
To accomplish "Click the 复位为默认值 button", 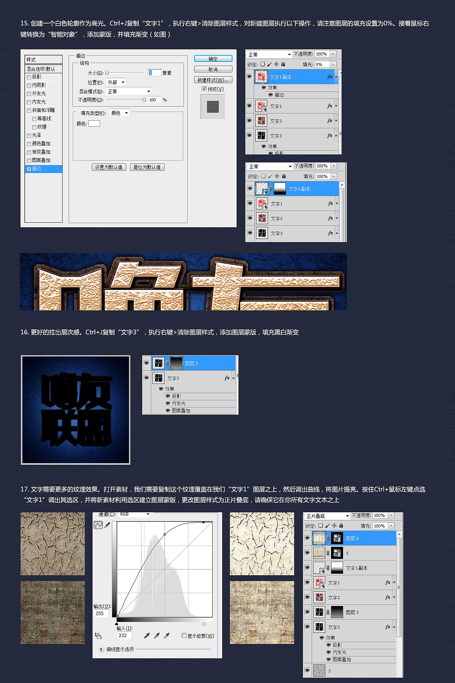I will (147, 167).
